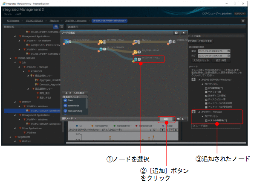Viewport: 254px width, 185px height.
Task: Collapse カテゴリなし under JP1/PFM - Manager
Action: 202,116
